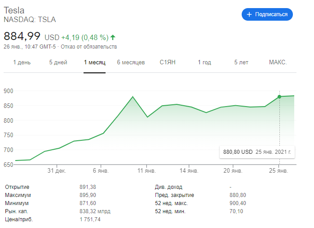Click the 11 янв. date on the chart axis
Screen dimensions: 314x228
147,171
